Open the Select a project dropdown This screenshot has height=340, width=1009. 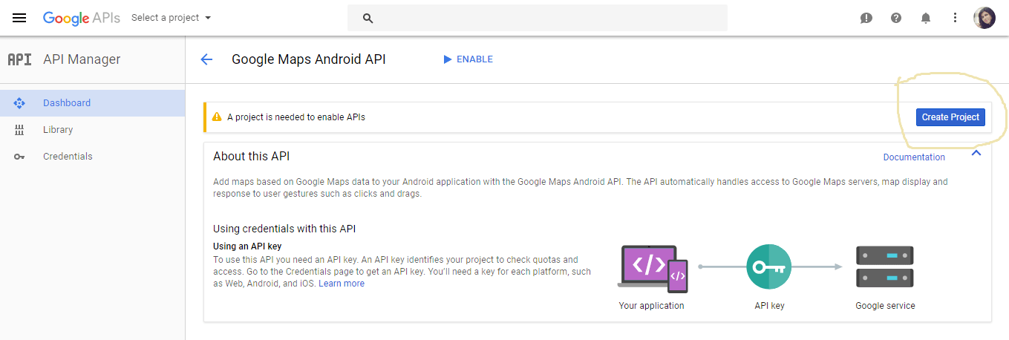pyautogui.click(x=172, y=18)
